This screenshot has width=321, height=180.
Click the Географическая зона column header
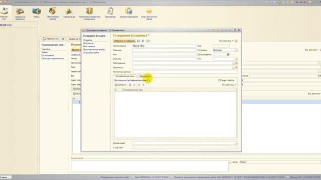click(180, 90)
